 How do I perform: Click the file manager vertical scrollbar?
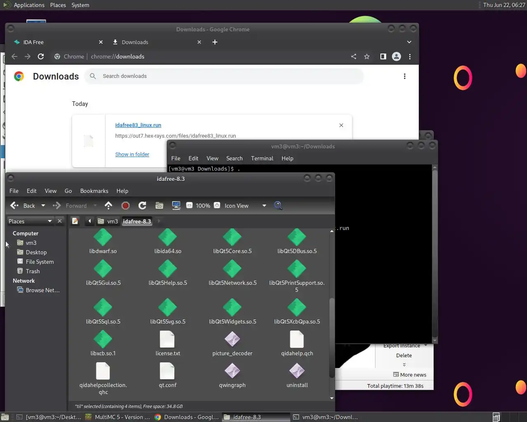click(x=332, y=337)
